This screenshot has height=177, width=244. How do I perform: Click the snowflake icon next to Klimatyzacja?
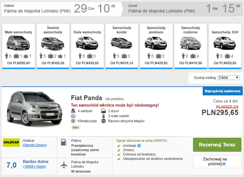pos(73,121)
